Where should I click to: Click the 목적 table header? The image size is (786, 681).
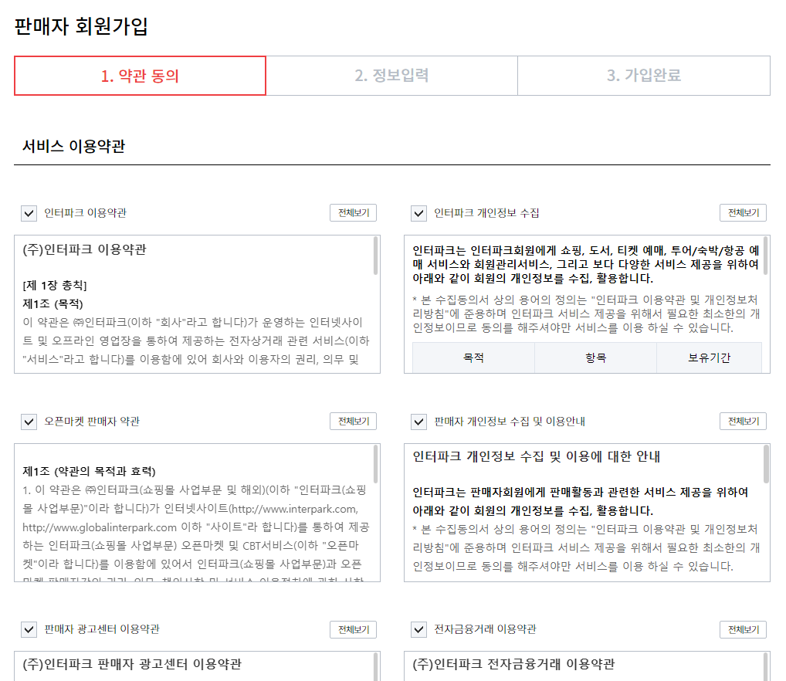click(x=474, y=357)
